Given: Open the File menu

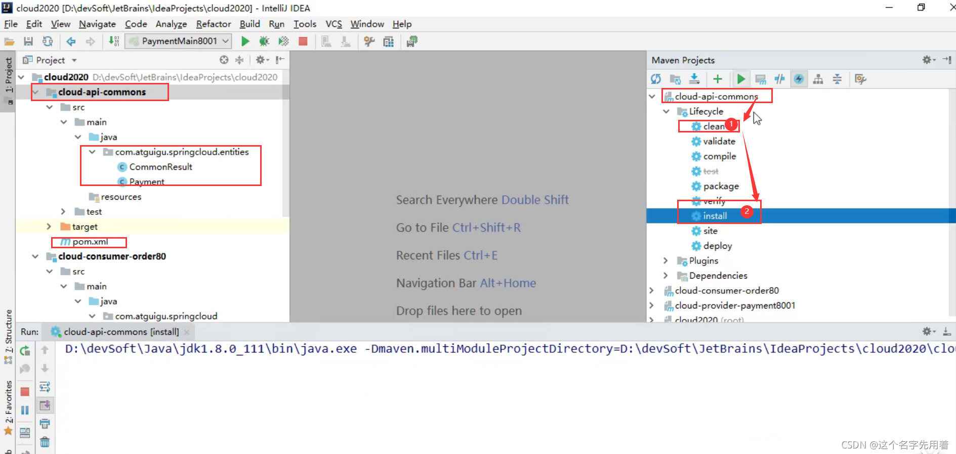Looking at the screenshot, I should pyautogui.click(x=11, y=24).
